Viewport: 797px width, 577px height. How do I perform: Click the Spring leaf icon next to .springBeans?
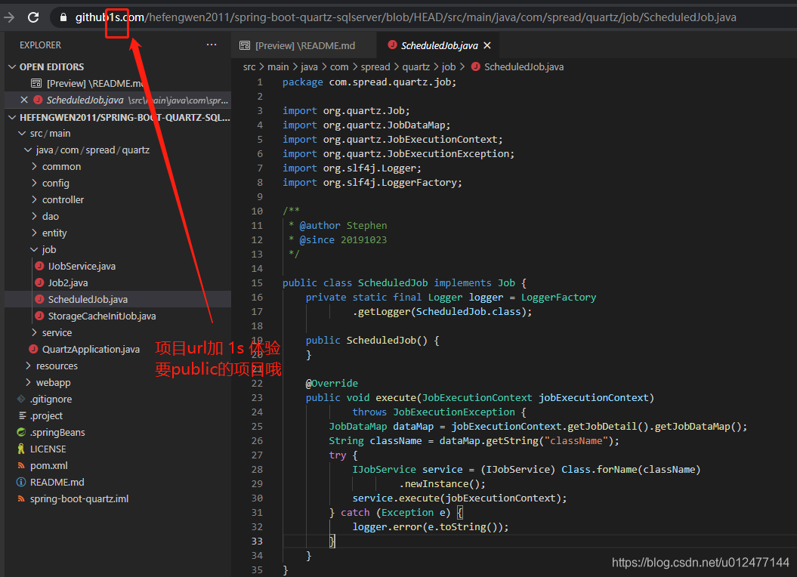pyautogui.click(x=23, y=432)
